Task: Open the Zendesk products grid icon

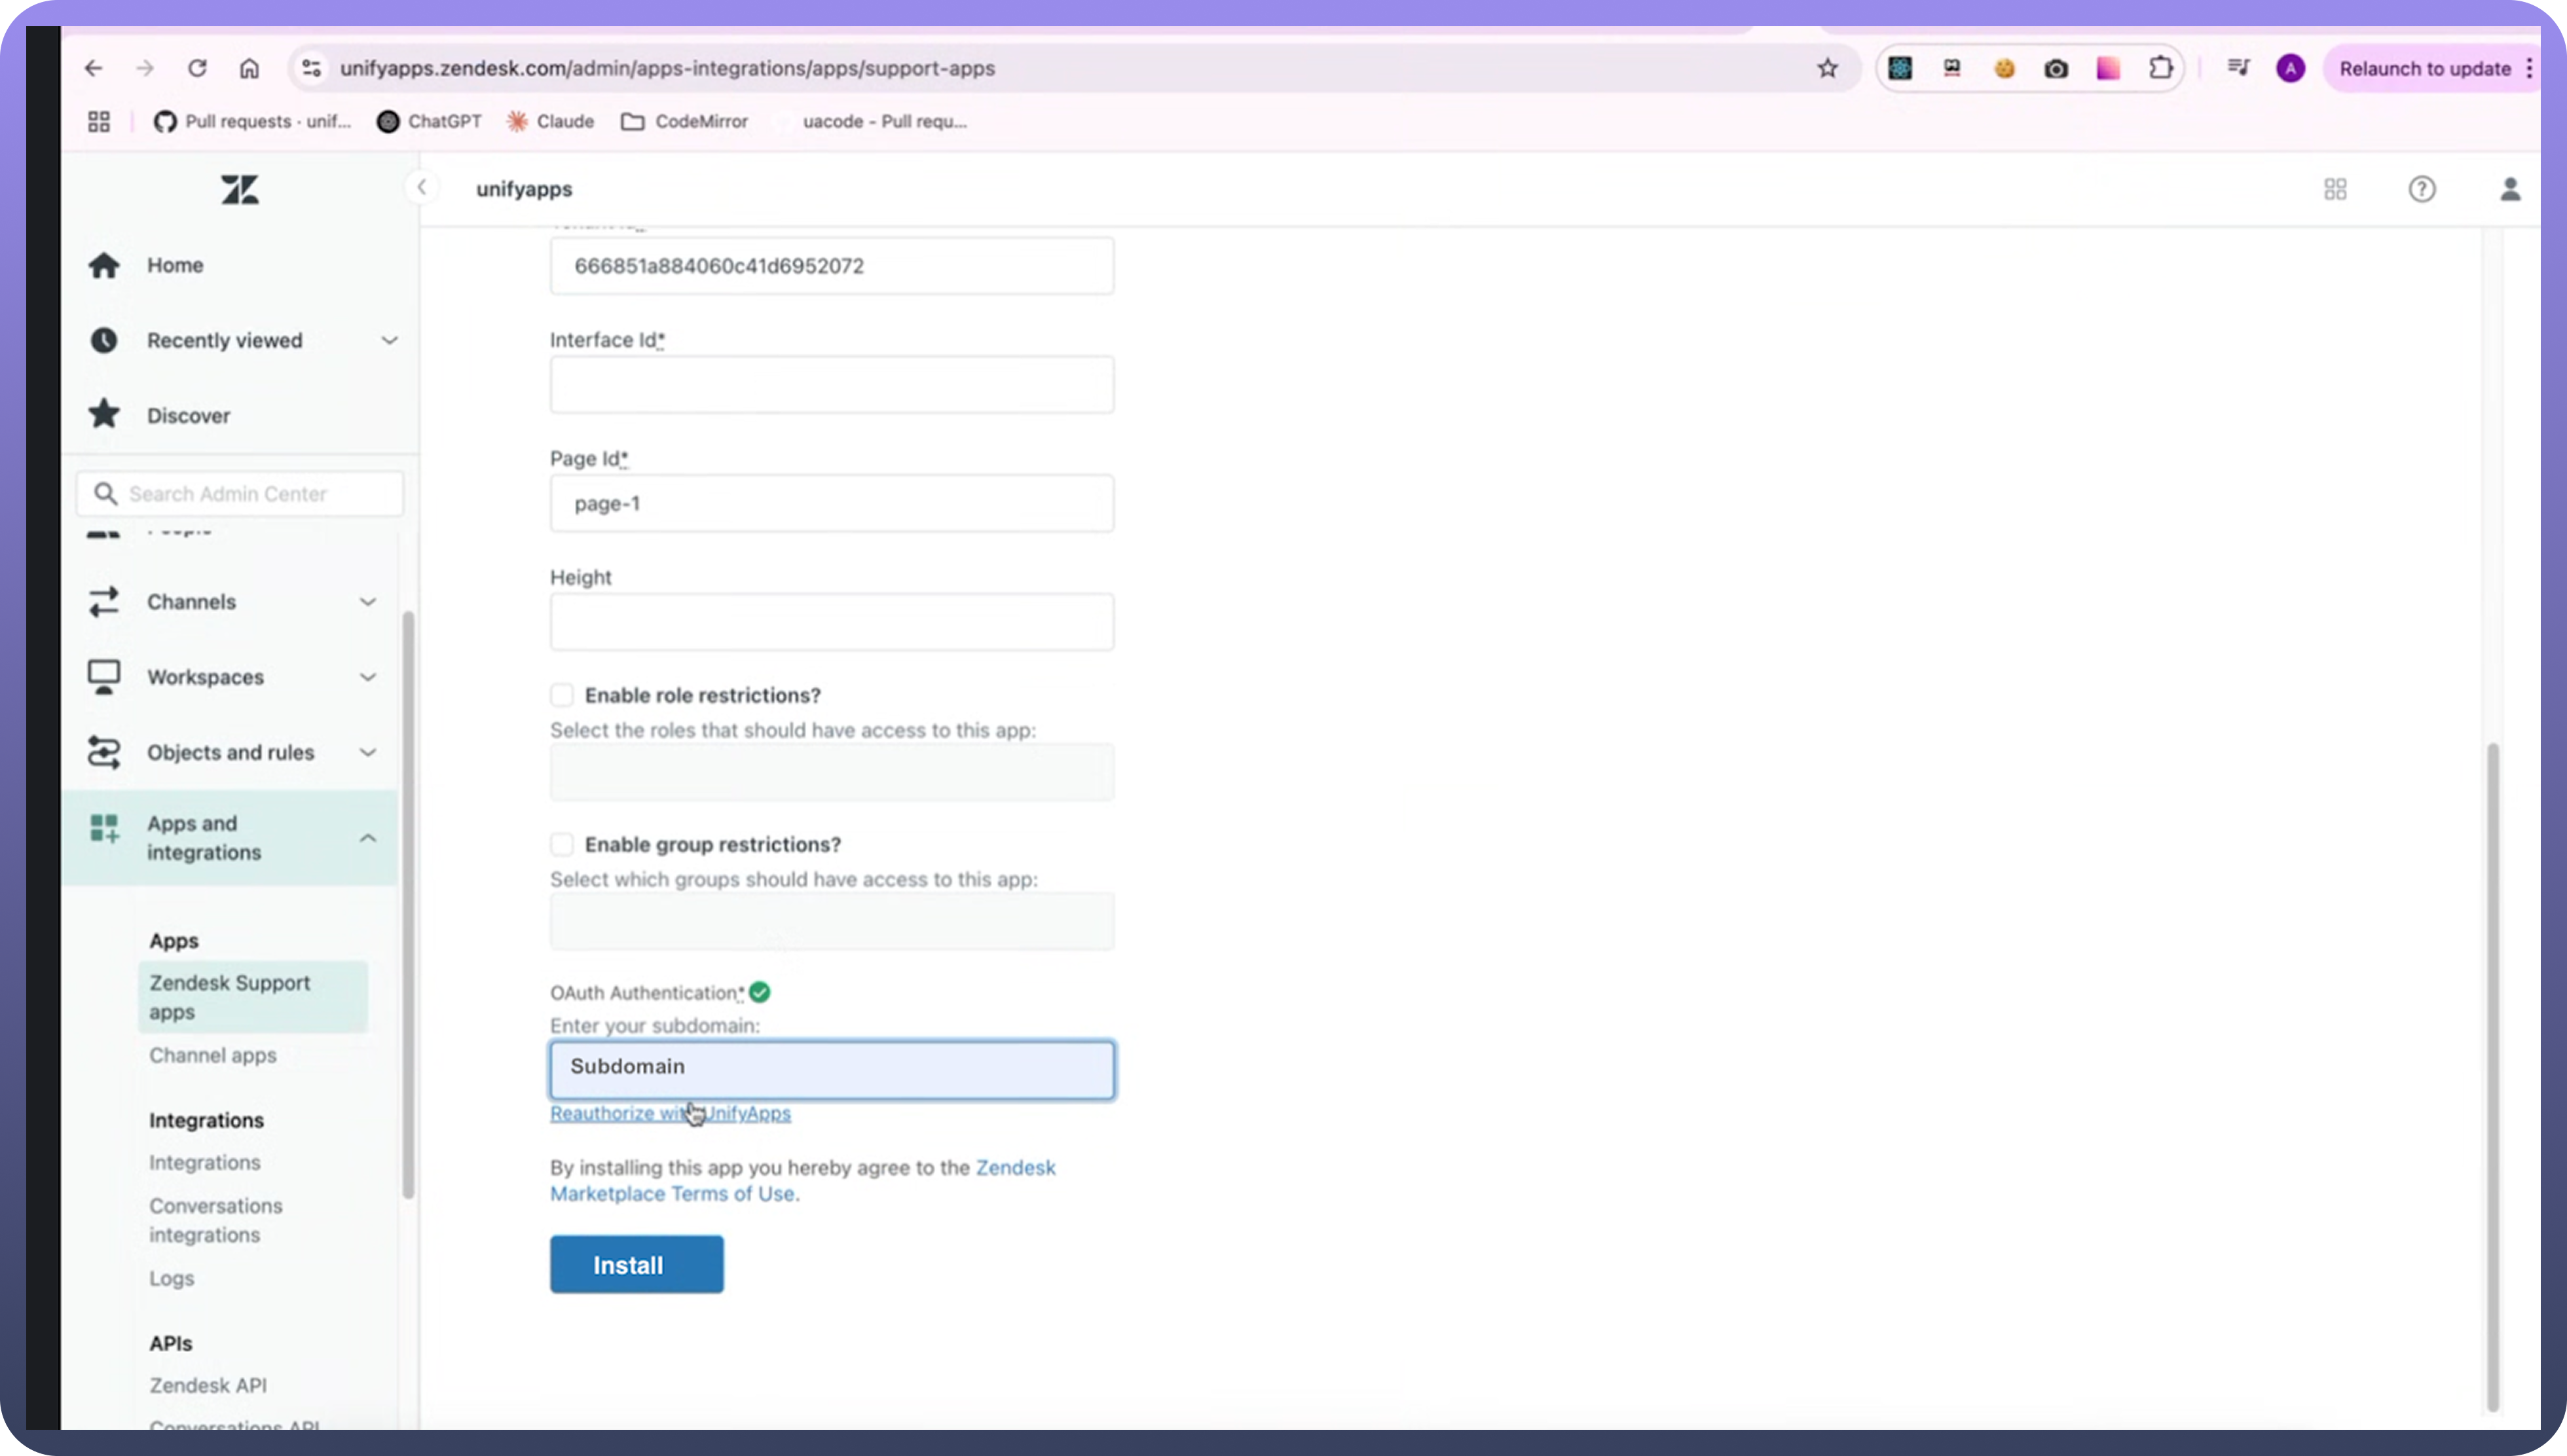Action: pos(2335,189)
